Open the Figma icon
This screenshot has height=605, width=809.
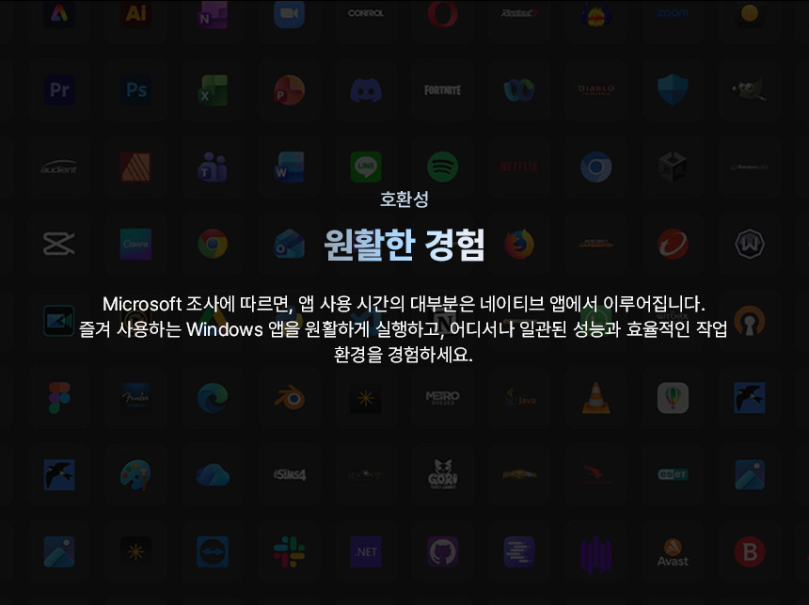[59, 397]
